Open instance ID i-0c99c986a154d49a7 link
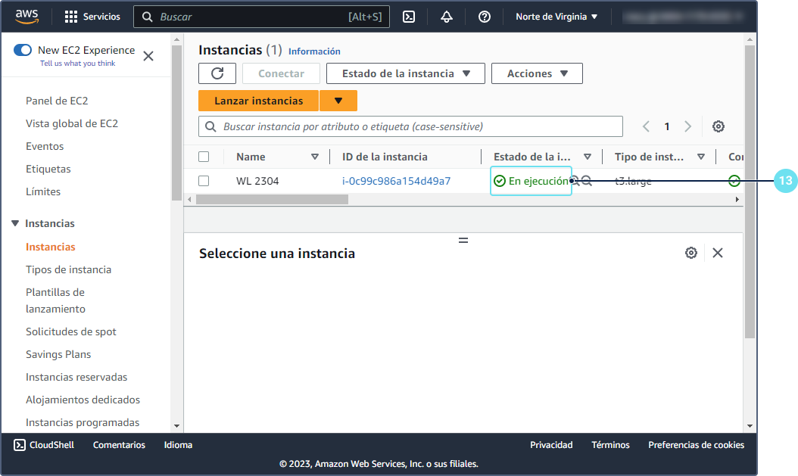 tap(396, 181)
